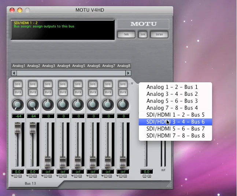Mute the Analog6 channel
The height and width of the screenshot is (196, 237).
coord(93,92)
